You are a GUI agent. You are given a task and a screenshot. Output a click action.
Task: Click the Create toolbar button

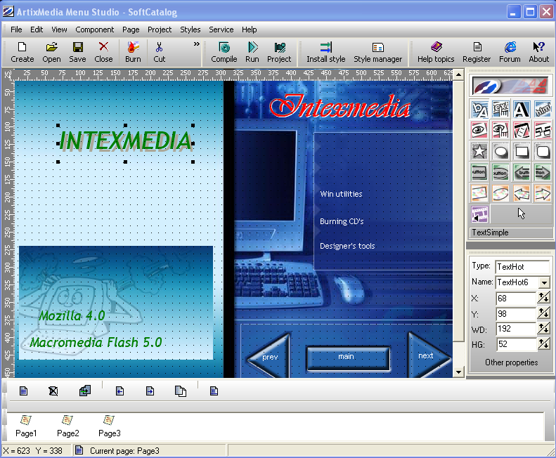tap(22, 52)
